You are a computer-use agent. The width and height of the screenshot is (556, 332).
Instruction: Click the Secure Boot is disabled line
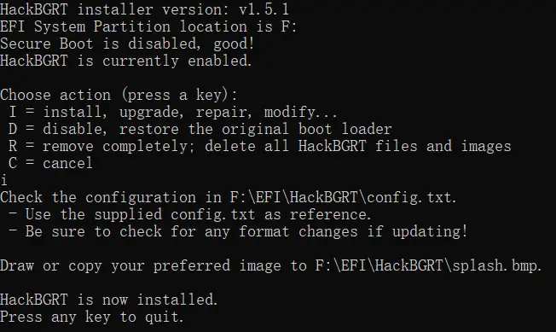[127, 44]
